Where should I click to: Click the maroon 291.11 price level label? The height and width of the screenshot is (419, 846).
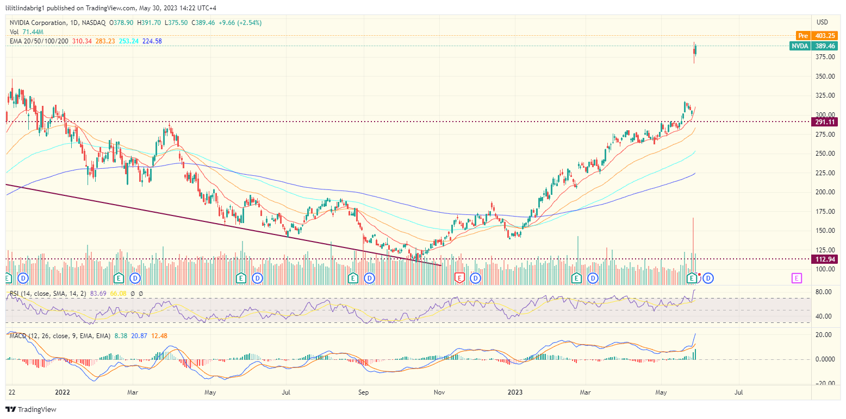tap(824, 122)
